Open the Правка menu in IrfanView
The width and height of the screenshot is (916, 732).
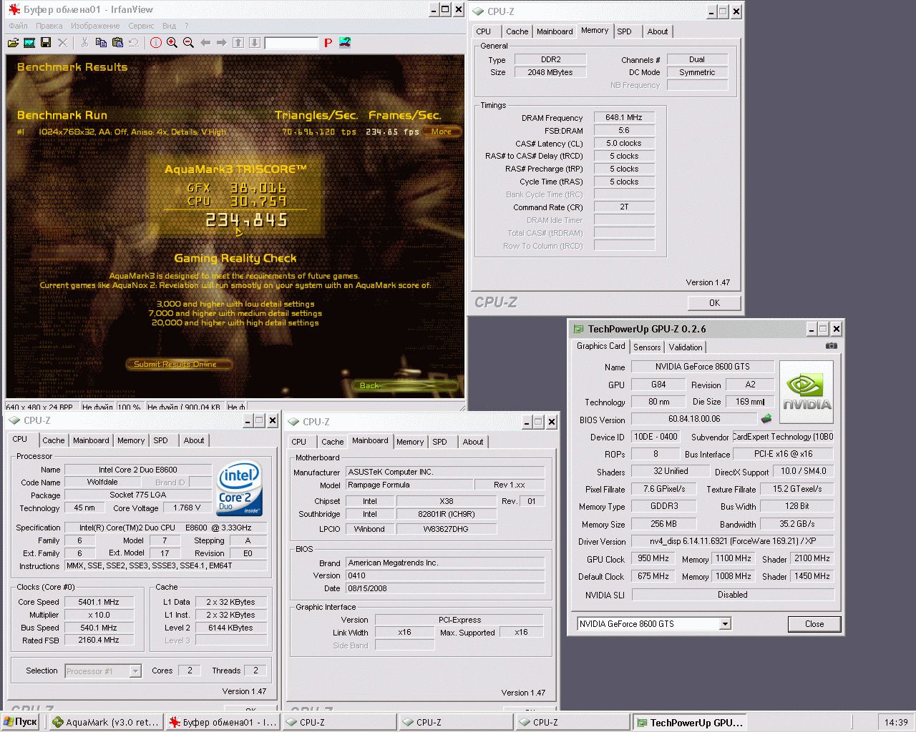point(49,26)
